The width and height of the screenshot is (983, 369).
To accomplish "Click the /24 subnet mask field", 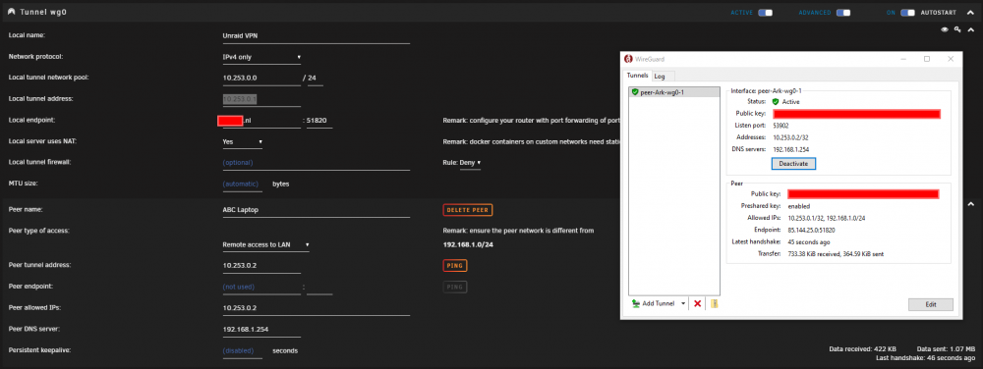I will click(x=316, y=79).
